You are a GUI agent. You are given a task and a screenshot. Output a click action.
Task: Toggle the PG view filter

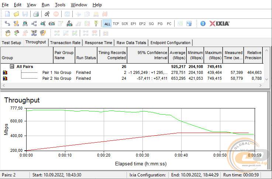[x=160, y=24]
